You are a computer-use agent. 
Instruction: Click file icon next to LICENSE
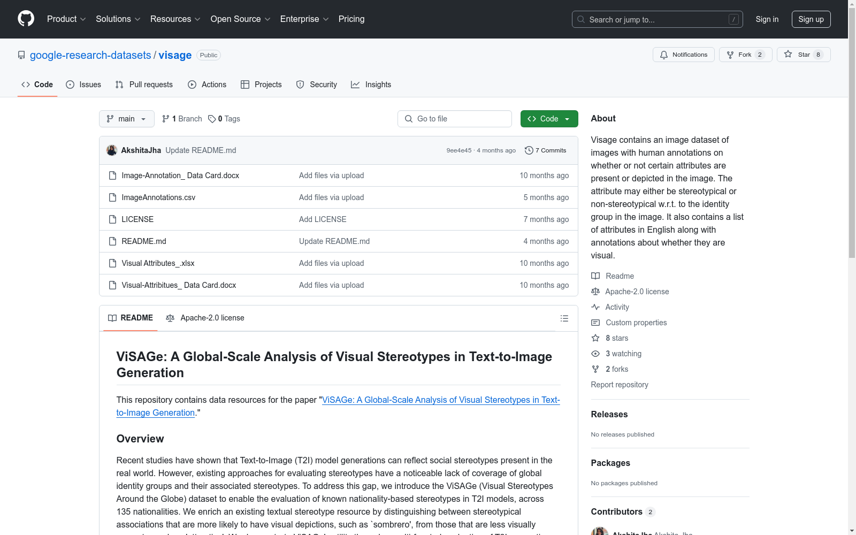click(x=112, y=219)
